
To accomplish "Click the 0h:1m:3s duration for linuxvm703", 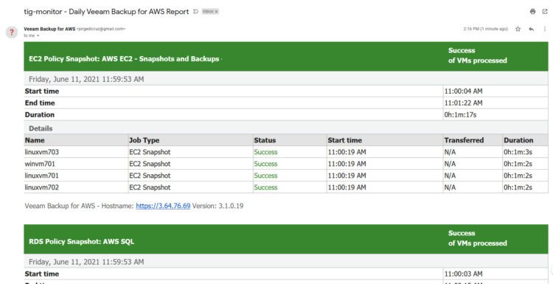I will tap(518, 152).
